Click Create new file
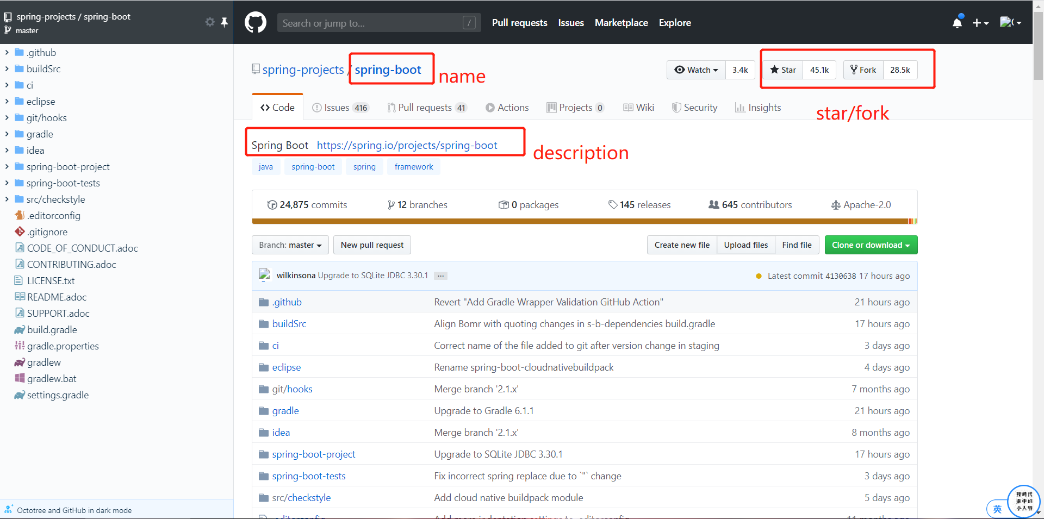 click(682, 245)
